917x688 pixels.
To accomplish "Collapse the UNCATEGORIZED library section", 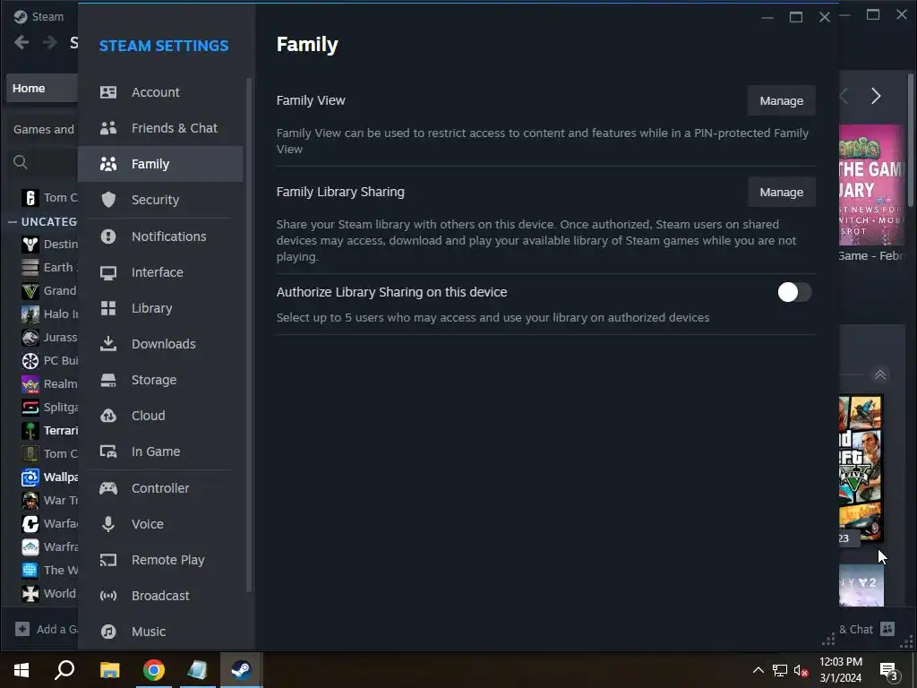I will point(13,222).
